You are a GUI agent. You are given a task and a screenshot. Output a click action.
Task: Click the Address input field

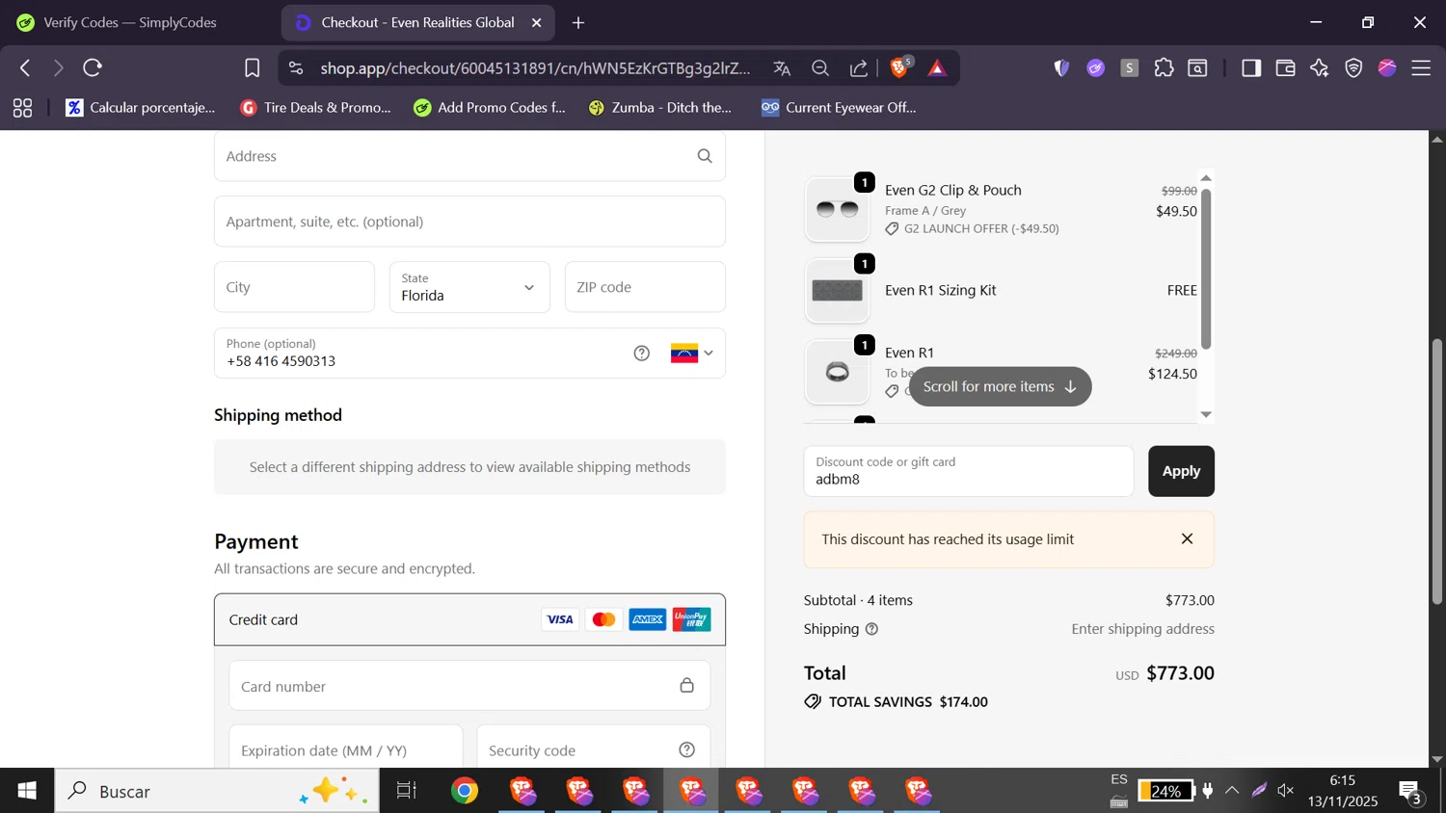(x=469, y=156)
